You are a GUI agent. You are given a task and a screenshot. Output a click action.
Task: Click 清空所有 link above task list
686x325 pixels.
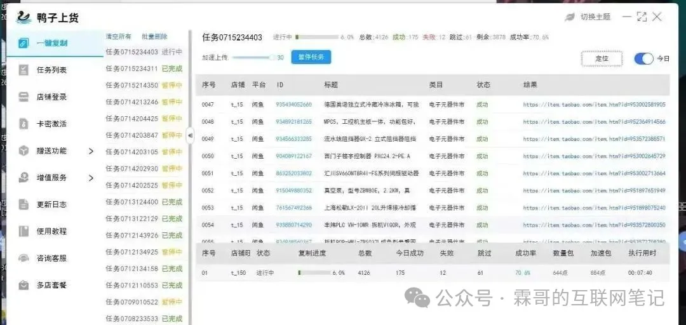click(x=118, y=37)
